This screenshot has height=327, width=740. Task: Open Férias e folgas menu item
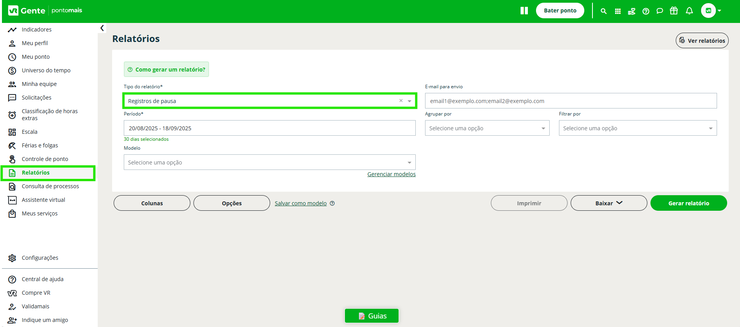(40, 145)
